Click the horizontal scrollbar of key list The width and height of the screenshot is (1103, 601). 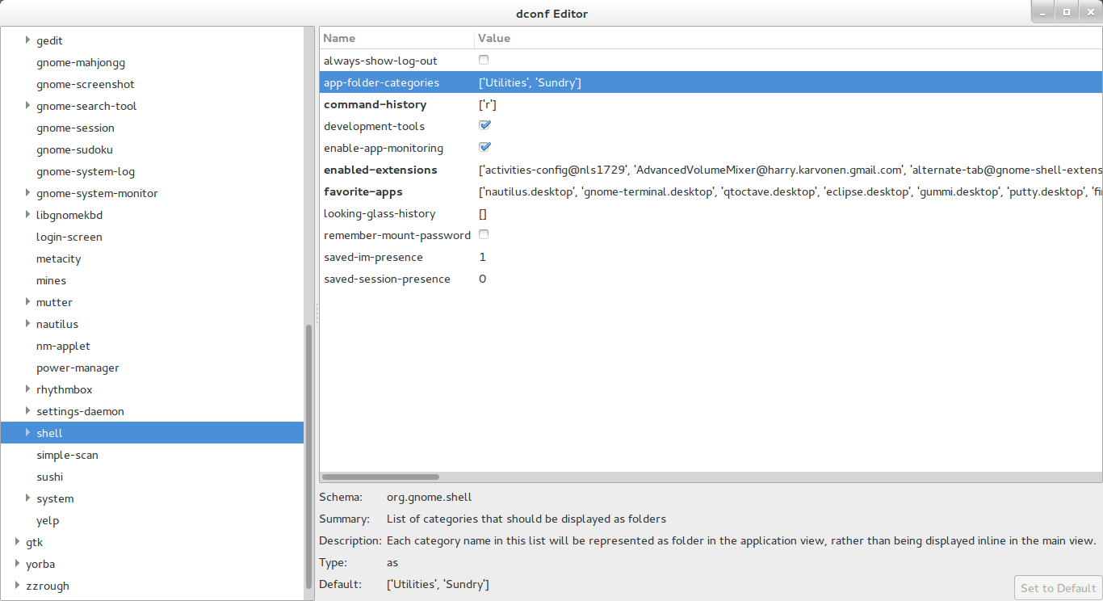click(x=380, y=477)
